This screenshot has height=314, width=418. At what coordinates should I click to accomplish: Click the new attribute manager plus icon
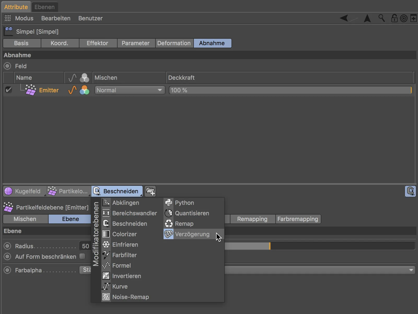coord(413,18)
